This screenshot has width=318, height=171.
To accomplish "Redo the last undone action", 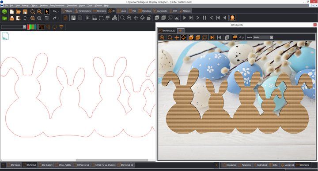I will coord(55,18).
